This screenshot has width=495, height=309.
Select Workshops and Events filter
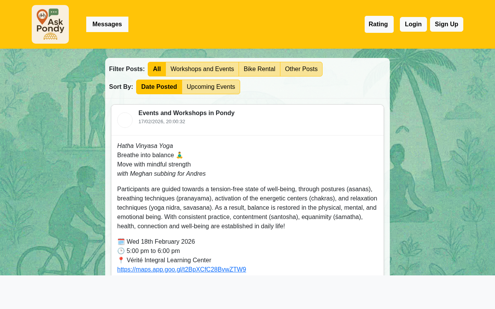pyautogui.click(x=202, y=68)
